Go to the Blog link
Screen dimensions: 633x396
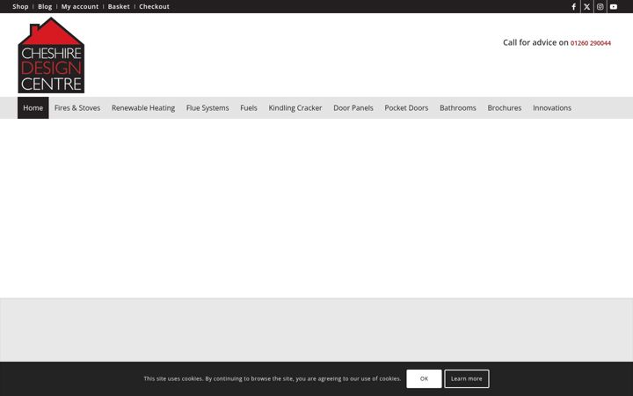(45, 6)
